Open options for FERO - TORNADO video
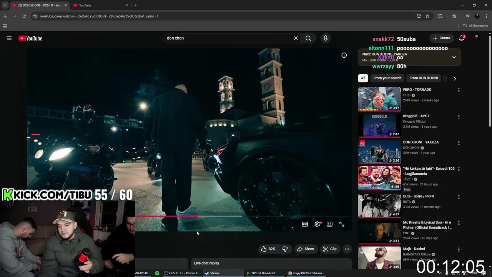The width and height of the screenshot is (492, 277). pyautogui.click(x=459, y=90)
